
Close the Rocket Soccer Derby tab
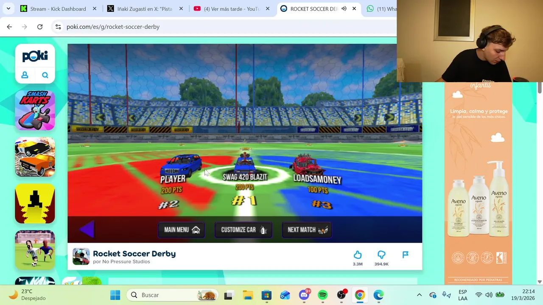coord(354,8)
